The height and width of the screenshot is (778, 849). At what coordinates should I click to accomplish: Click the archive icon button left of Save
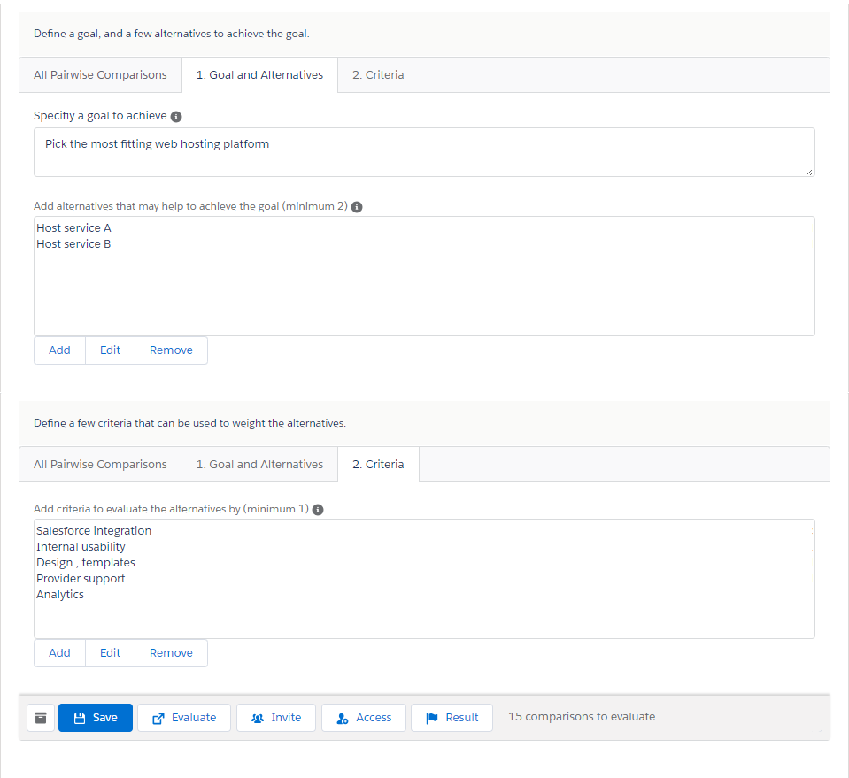pos(41,717)
